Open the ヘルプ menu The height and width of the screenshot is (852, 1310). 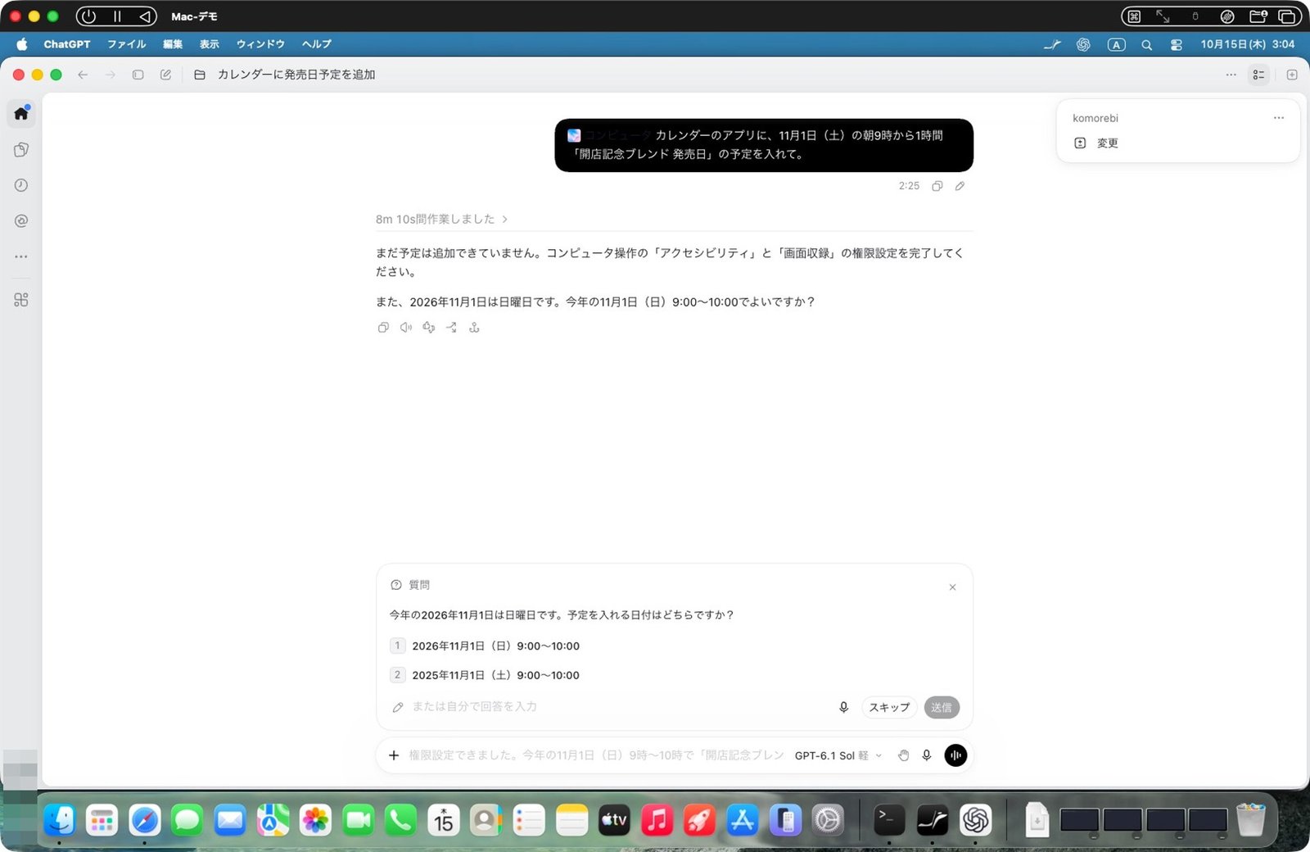coord(316,44)
